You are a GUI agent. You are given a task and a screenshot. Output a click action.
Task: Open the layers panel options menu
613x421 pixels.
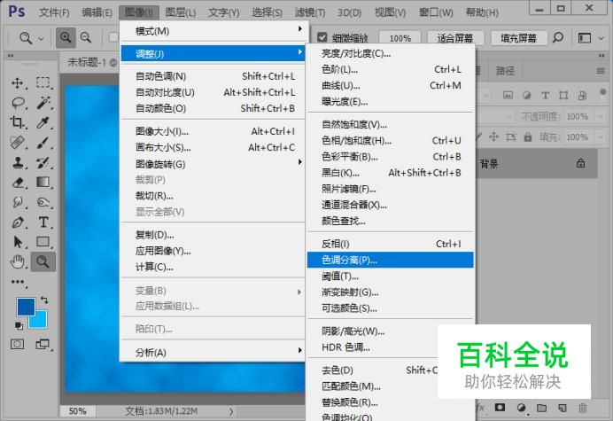[601, 71]
